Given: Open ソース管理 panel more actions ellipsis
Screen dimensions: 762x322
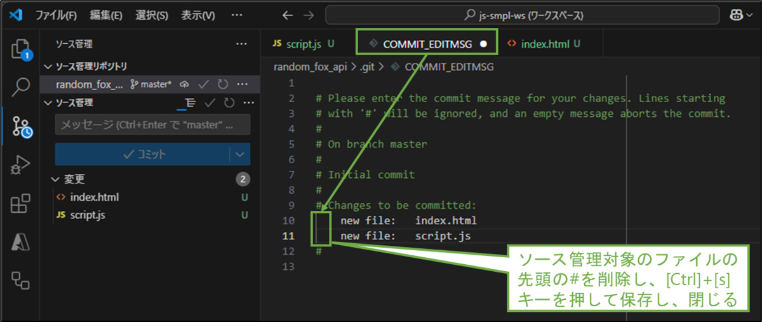Looking at the screenshot, I should coord(241,44).
